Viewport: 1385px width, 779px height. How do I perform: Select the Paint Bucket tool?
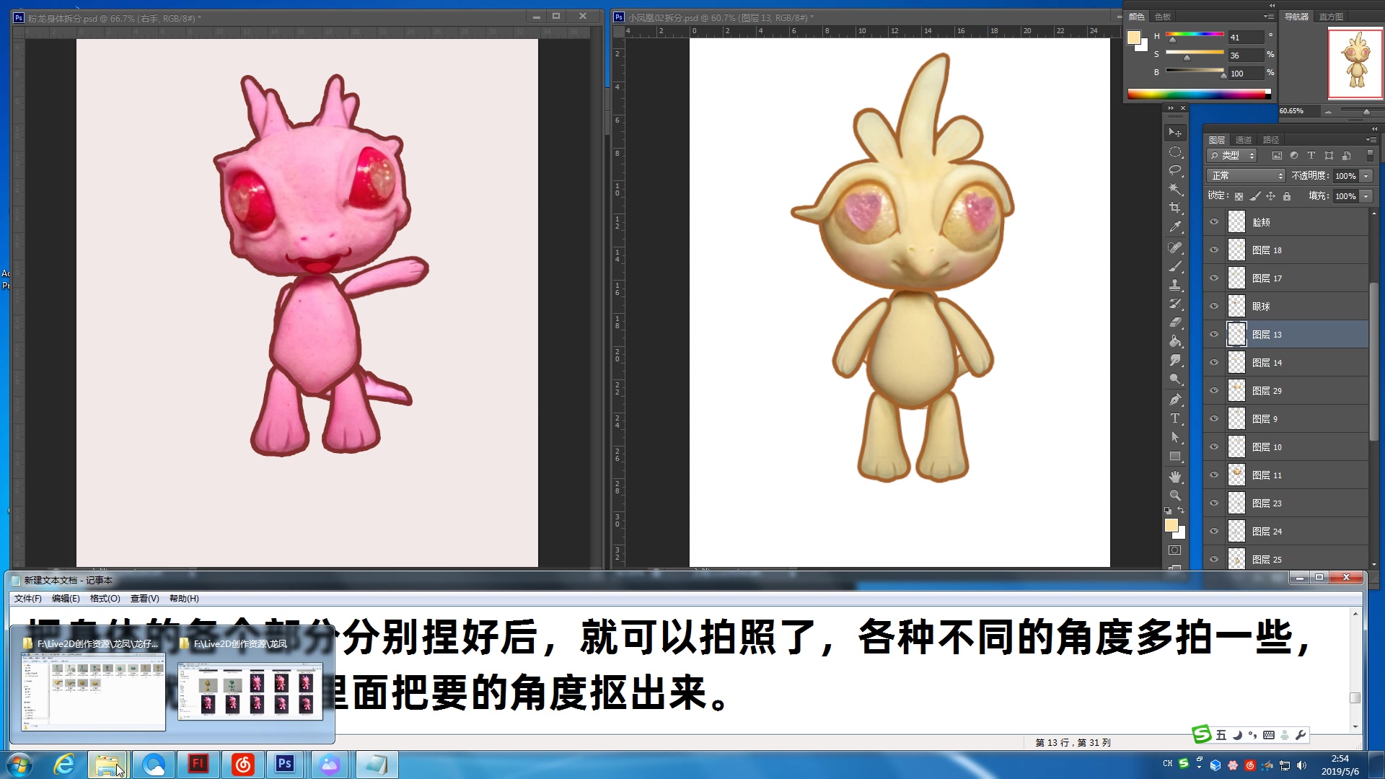point(1175,341)
